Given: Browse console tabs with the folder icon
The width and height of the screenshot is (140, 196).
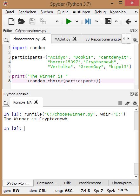Looking at the screenshot, I should pyautogui.click(x=6, y=103).
